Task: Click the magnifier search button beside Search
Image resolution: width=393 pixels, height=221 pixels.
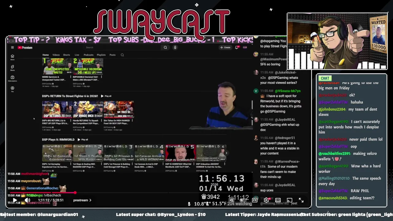Action: coord(165,48)
